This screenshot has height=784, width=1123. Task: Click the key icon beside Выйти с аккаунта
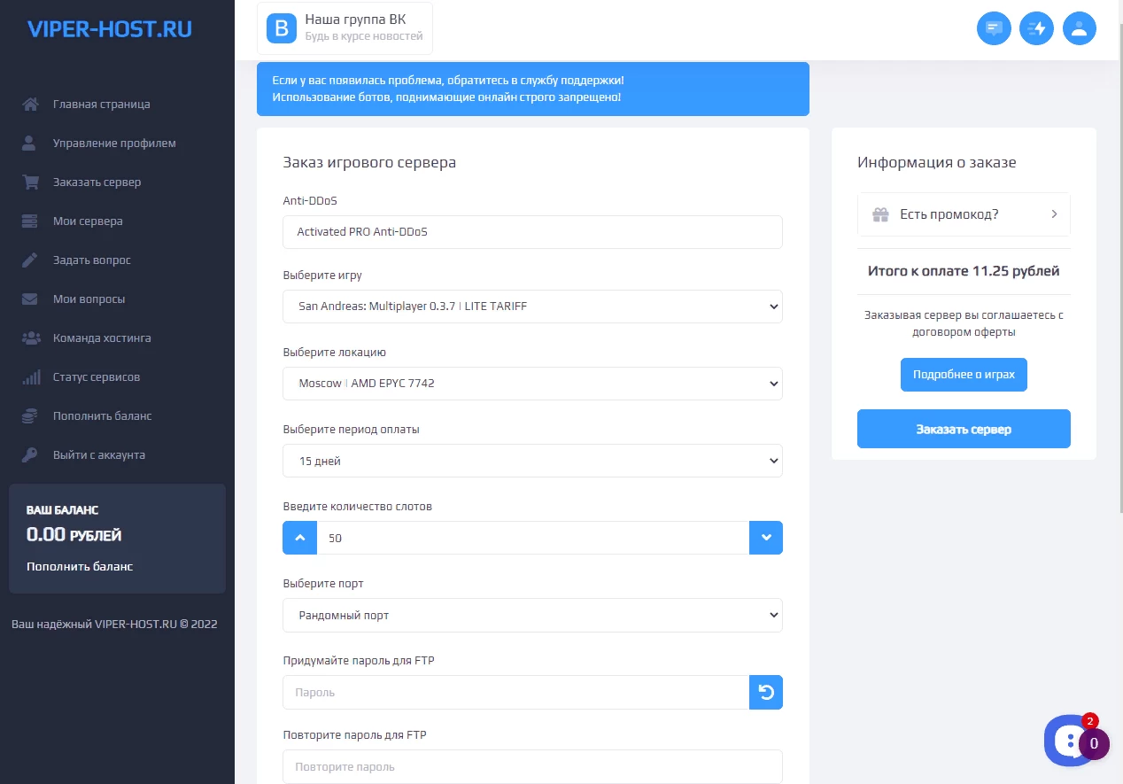(30, 455)
